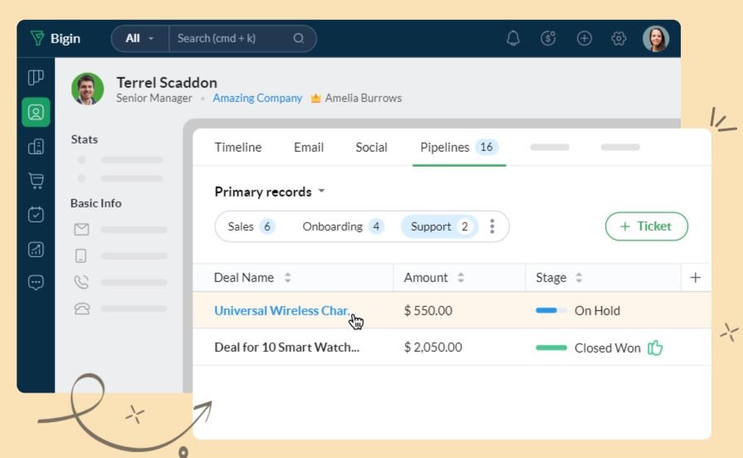Click the Senior Manager title text

pyautogui.click(x=154, y=98)
